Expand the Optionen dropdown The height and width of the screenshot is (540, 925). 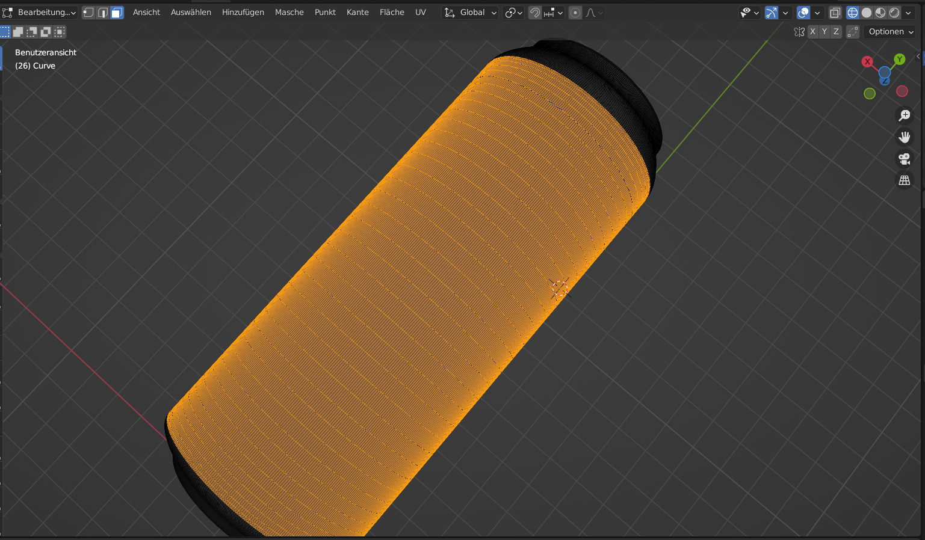(x=891, y=32)
